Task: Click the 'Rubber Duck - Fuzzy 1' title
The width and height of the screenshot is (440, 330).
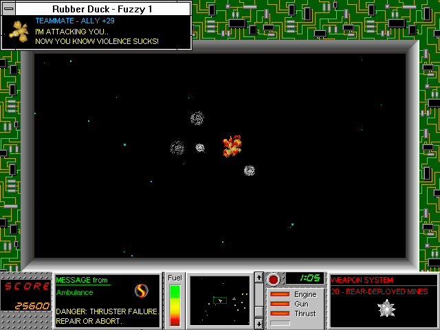Action: [102, 9]
